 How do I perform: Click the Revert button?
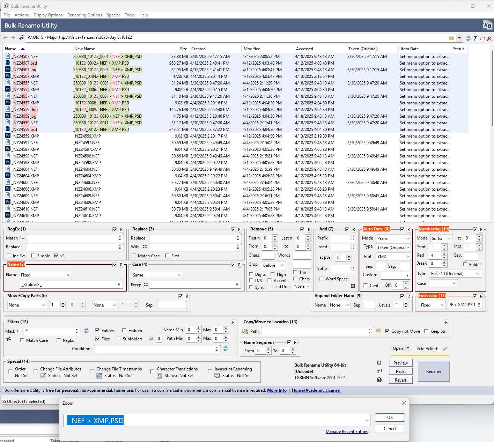(x=400, y=380)
